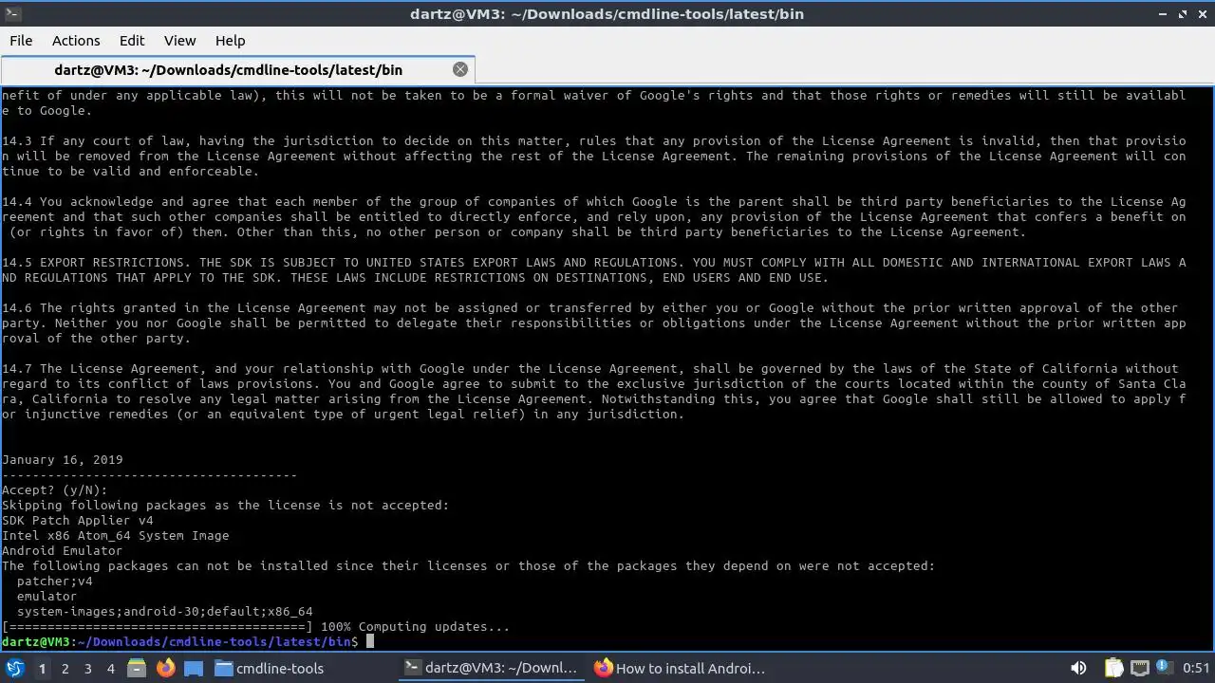
Task: Launch the file manager from panel
Action: tap(137, 668)
